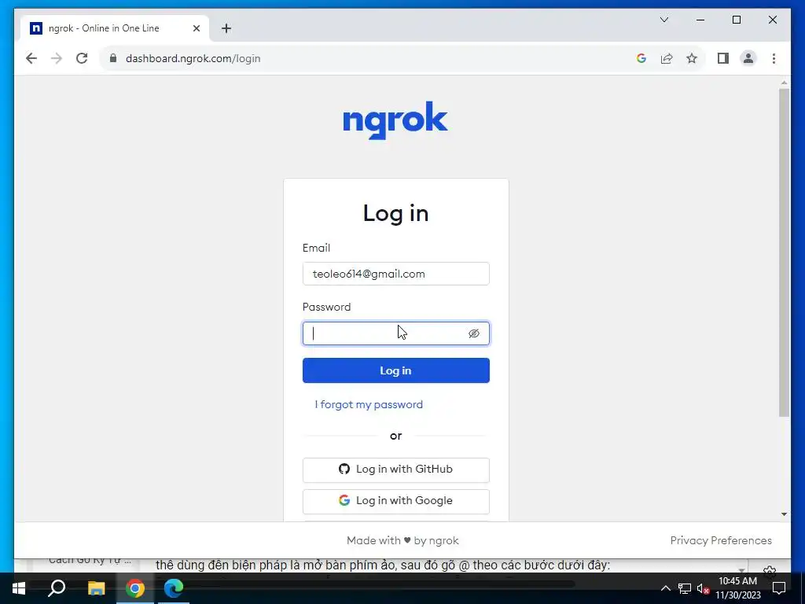Image resolution: width=805 pixels, height=604 pixels.
Task: Toggle password visibility eye icon
Action: coord(474,333)
